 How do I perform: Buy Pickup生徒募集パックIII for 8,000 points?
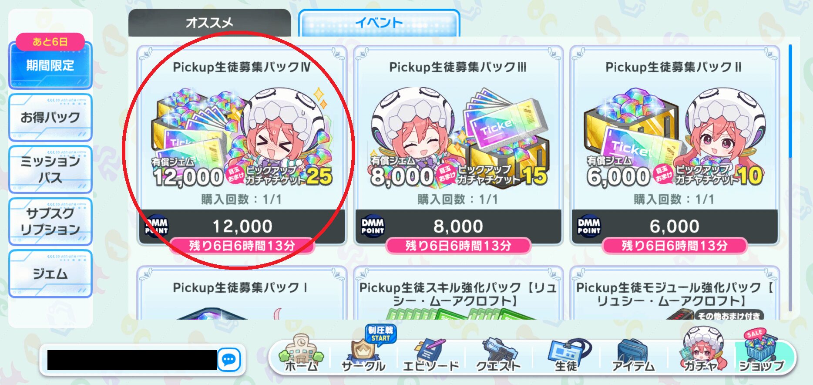pos(458,226)
